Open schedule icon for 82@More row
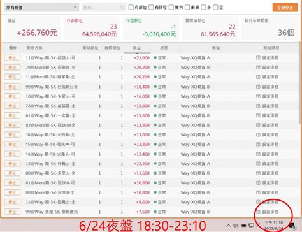 pos(258,125)
